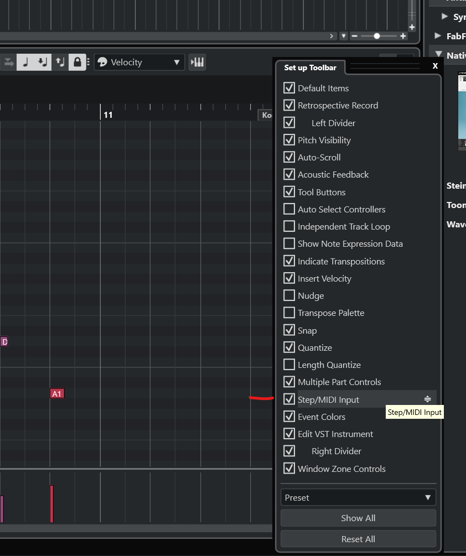Disable the Event Colors checkbox
Screen dimensions: 466x556
pyautogui.click(x=289, y=417)
